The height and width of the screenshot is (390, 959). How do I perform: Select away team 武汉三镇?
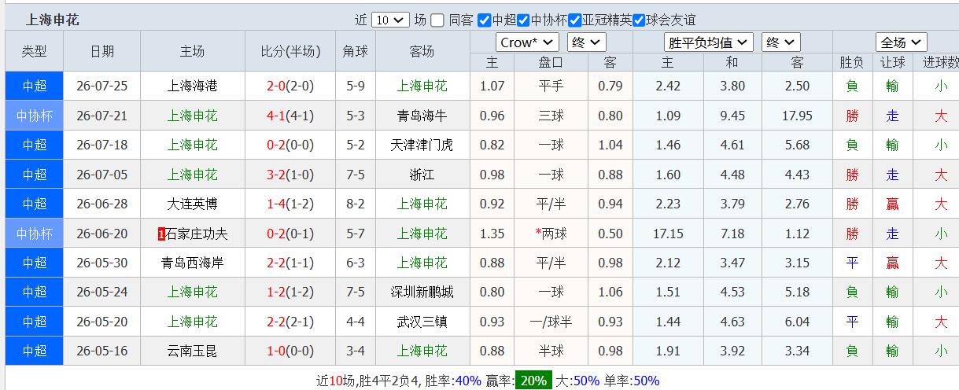coord(422,322)
